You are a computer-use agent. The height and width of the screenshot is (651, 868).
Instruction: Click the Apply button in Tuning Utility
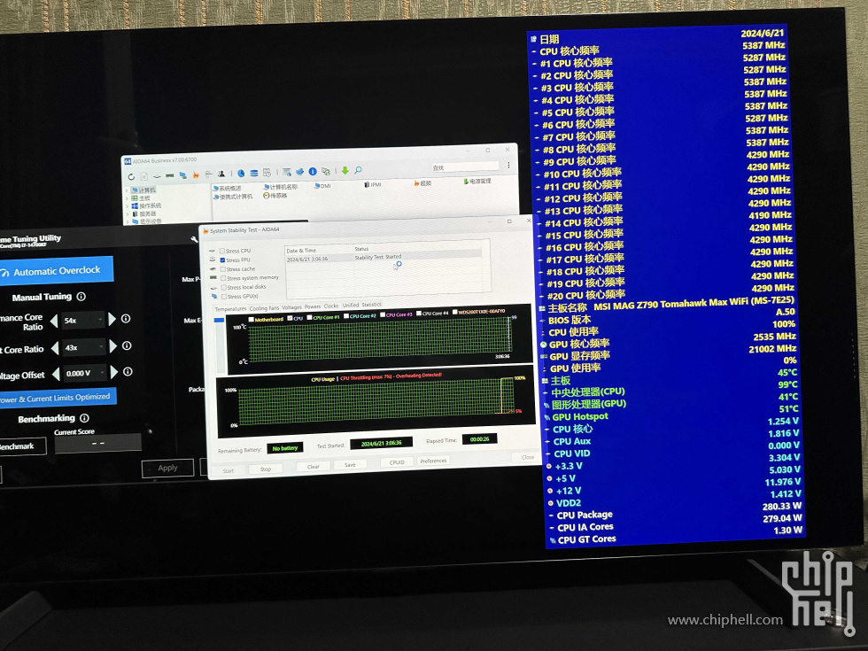pyautogui.click(x=167, y=469)
